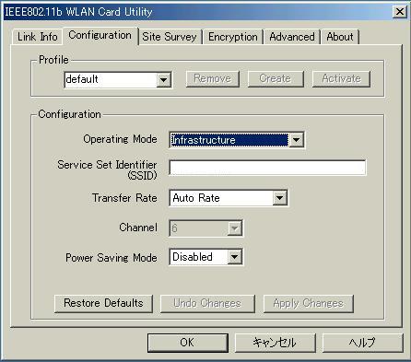Close the WLAN Card Utility window
The height and width of the screenshot is (362, 411).
click(400, 12)
